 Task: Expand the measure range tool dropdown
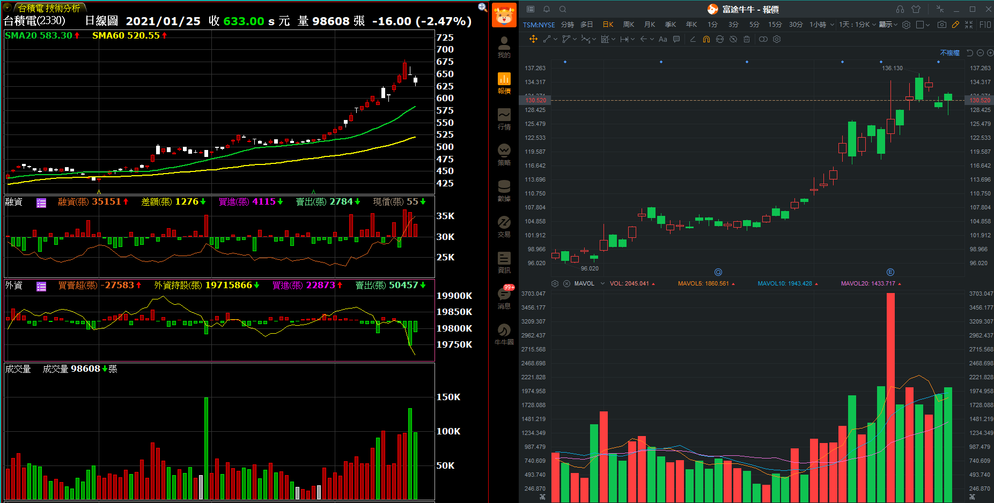point(632,39)
